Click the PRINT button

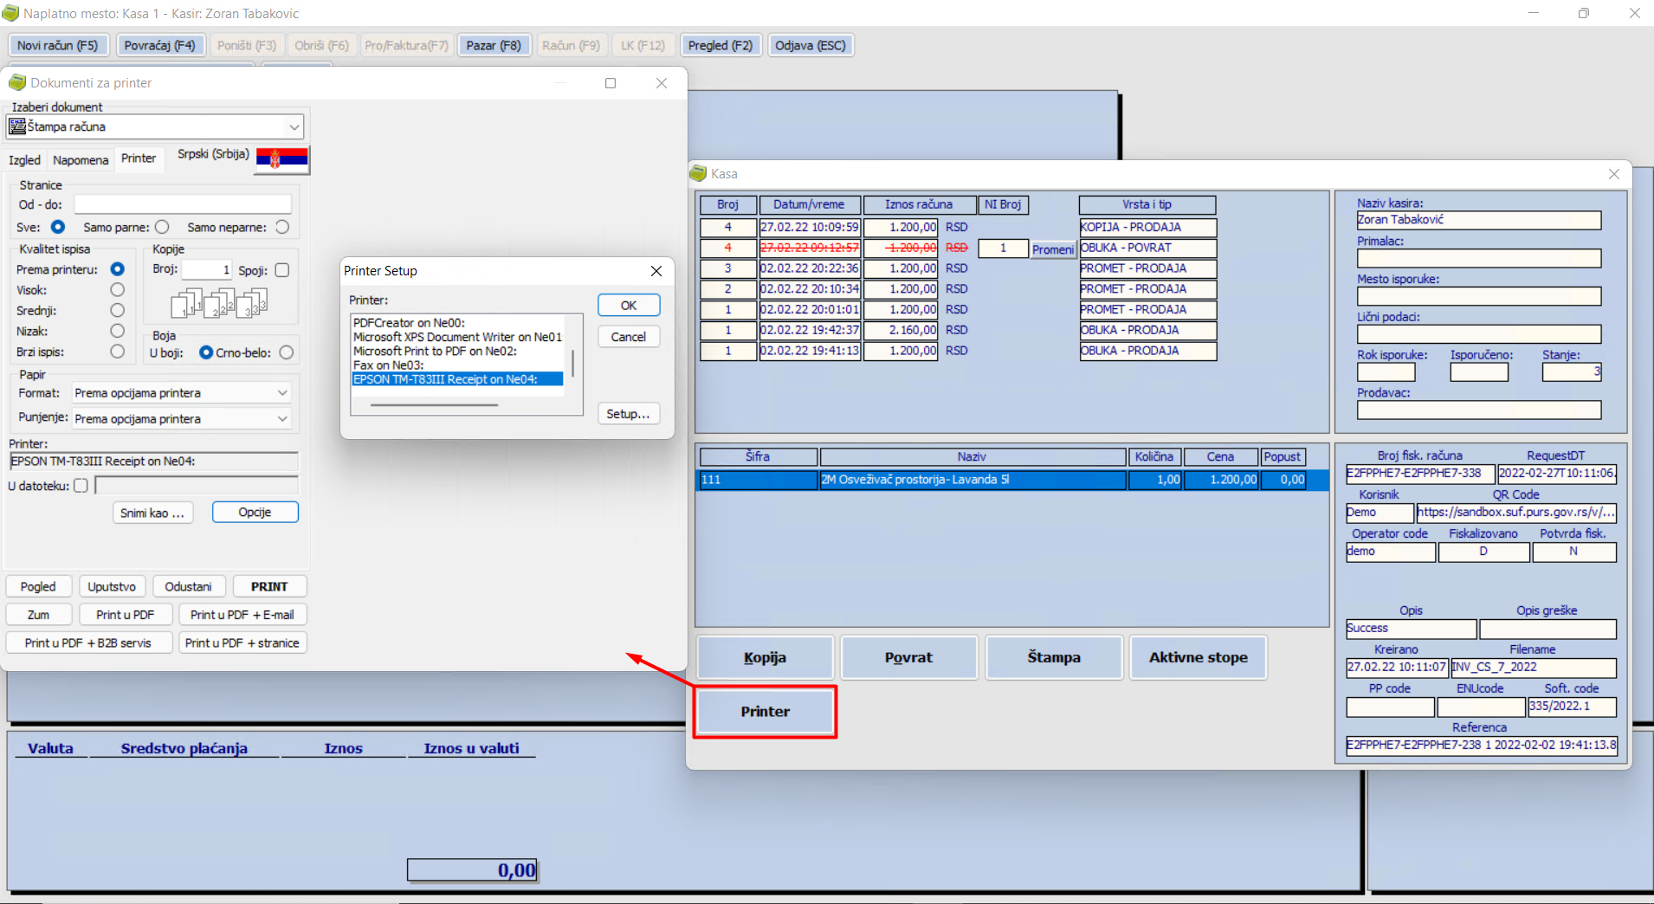[269, 586]
